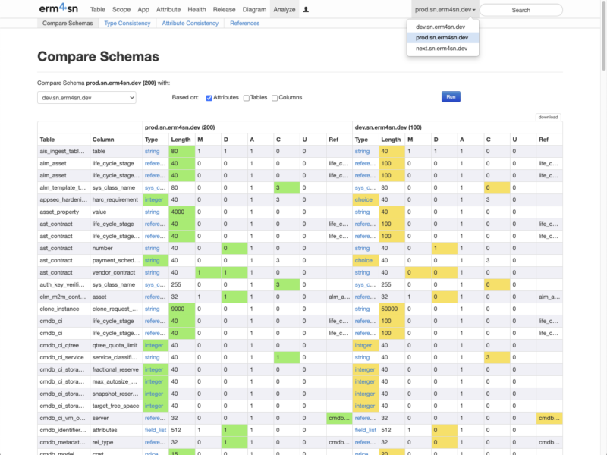Open the Release menu

pyautogui.click(x=223, y=10)
